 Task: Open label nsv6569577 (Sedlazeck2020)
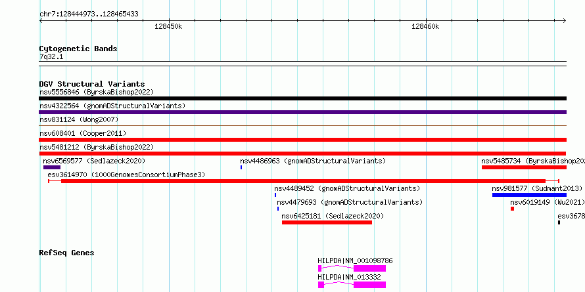[x=94, y=161]
